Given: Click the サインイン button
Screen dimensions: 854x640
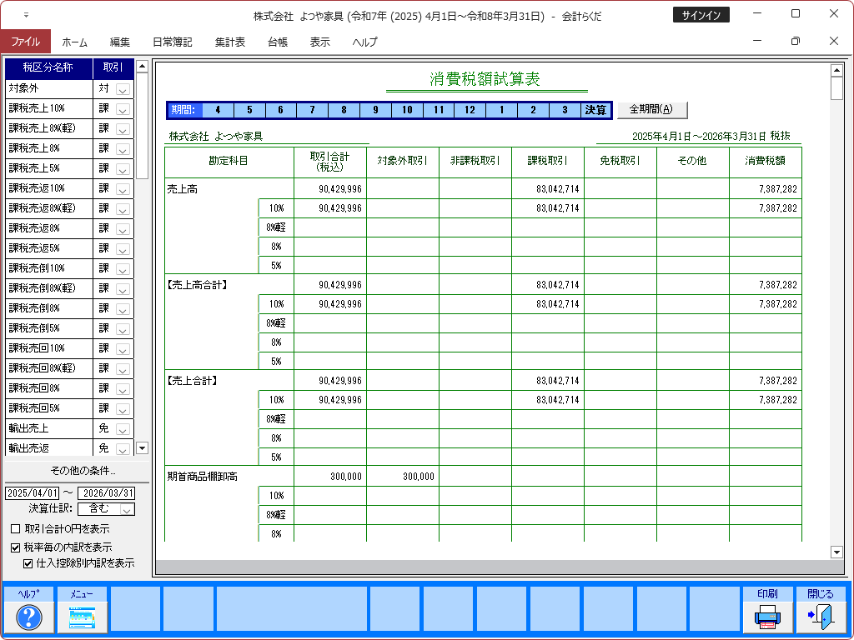Looking at the screenshot, I should 701,15.
